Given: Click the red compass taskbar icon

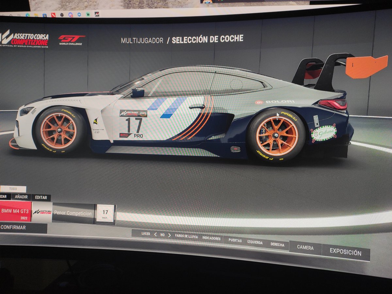Looking at the screenshot, I should [x=53, y=15].
